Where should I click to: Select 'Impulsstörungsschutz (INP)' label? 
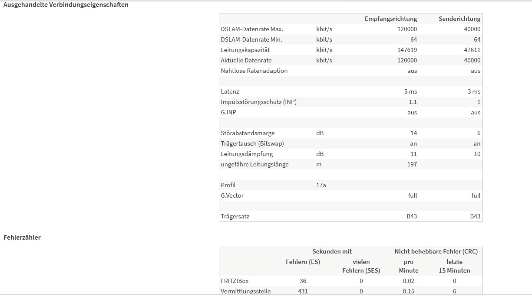tap(259, 102)
